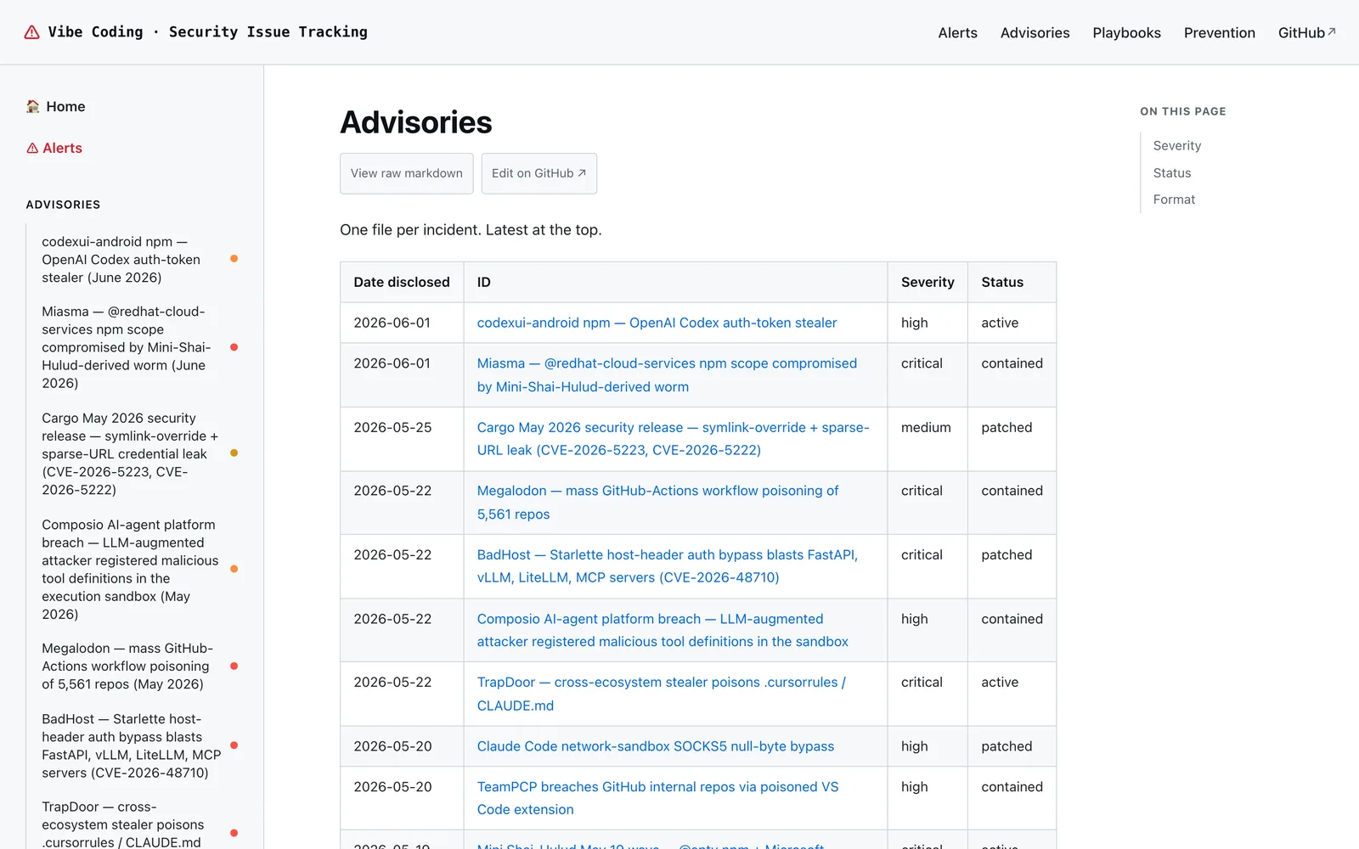The width and height of the screenshot is (1359, 849).
Task: Click severity dot beside codexui-android sidebar item
Action: coord(234,259)
